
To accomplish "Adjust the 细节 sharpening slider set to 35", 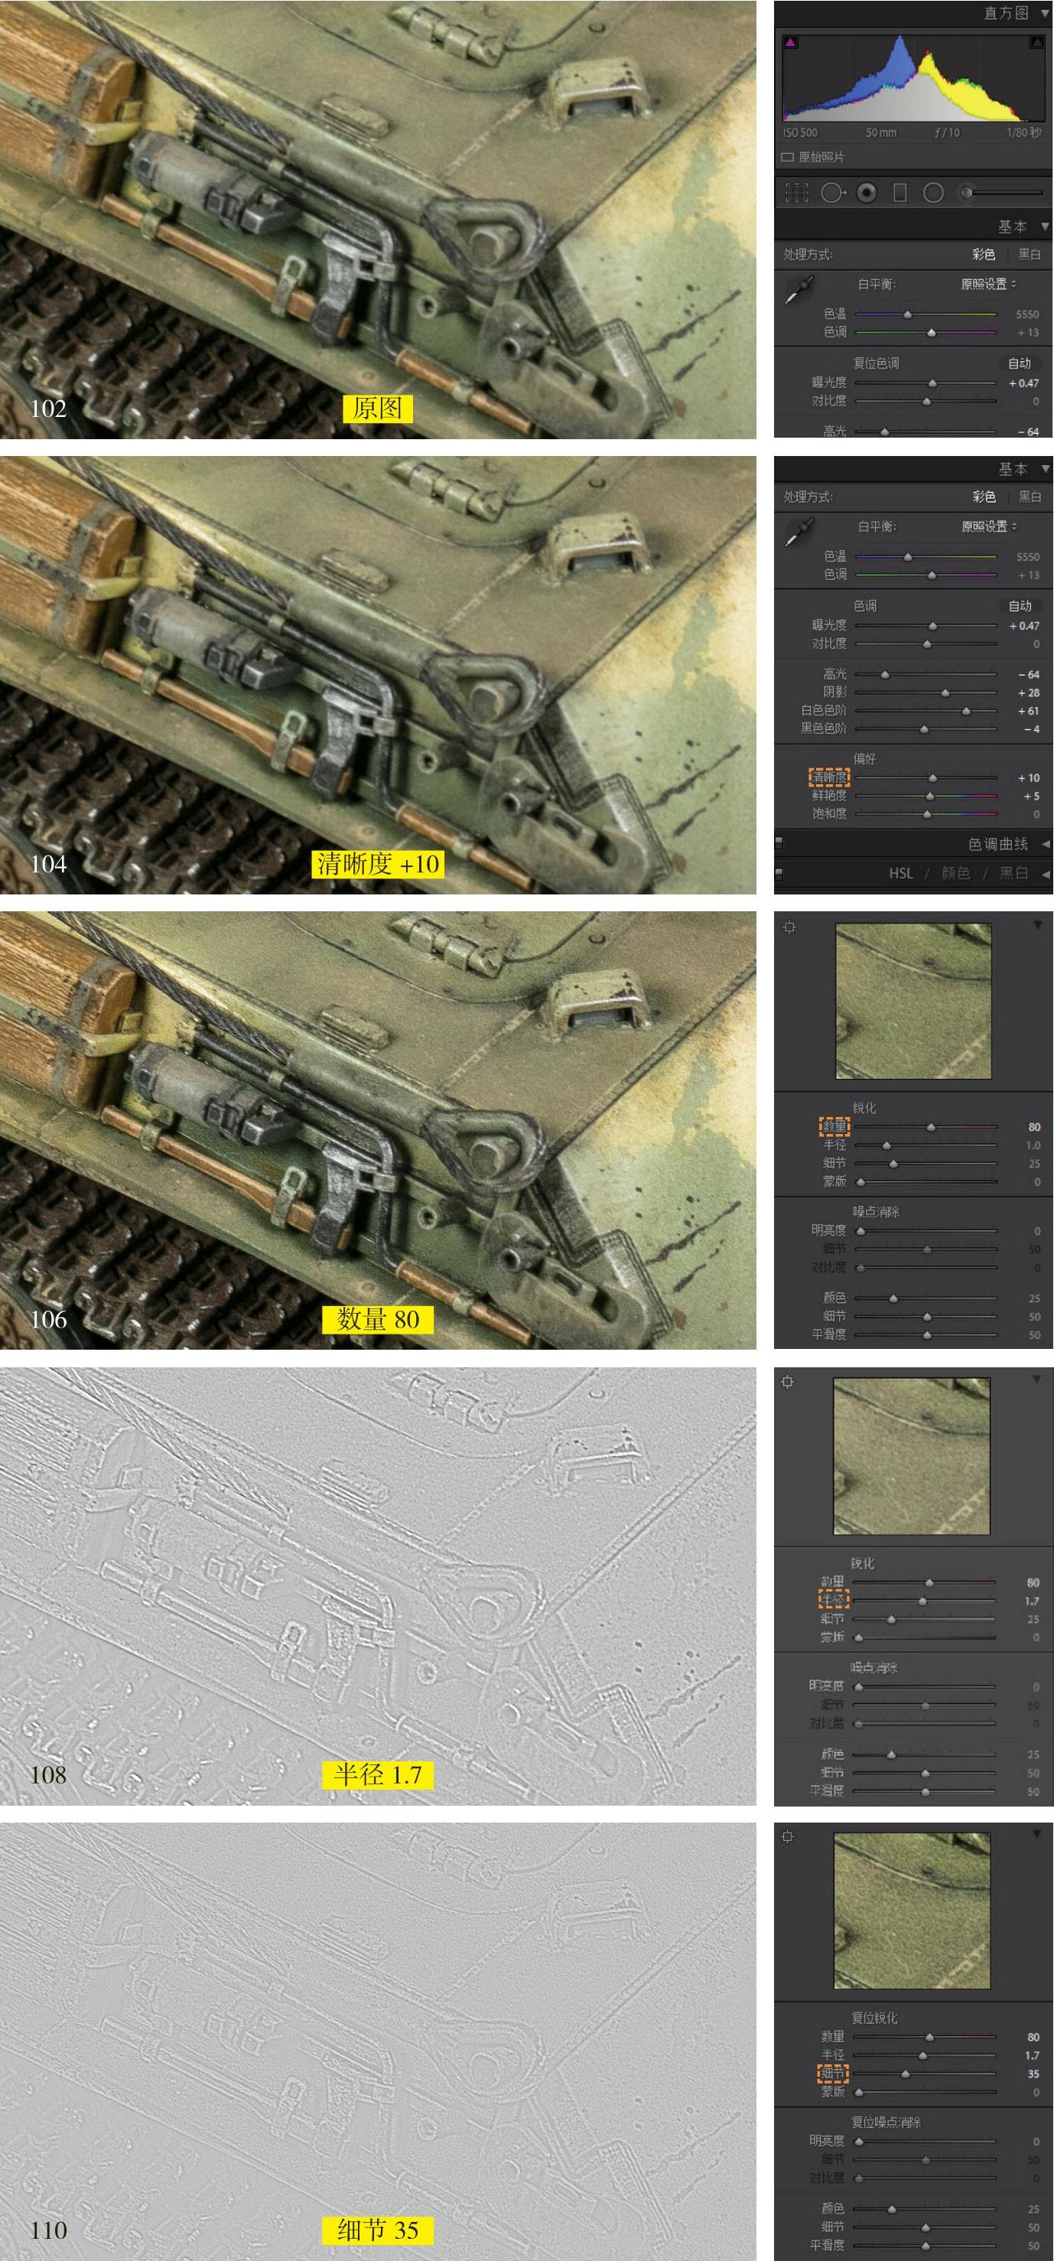I will coord(924,2074).
